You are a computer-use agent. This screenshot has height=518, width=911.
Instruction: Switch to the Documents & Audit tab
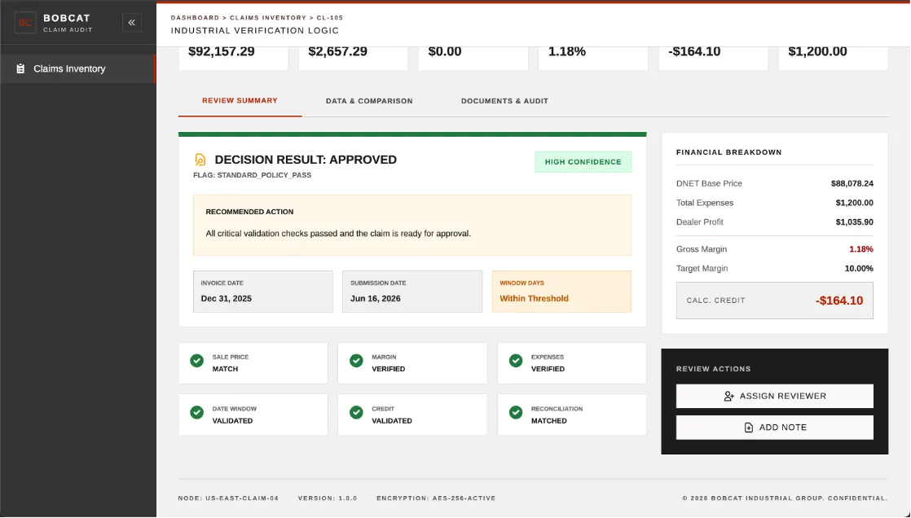[x=504, y=101]
